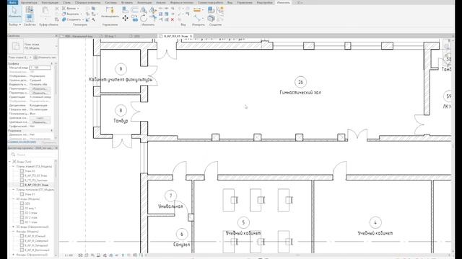Click the Масштаб вида value field

click(x=40, y=68)
